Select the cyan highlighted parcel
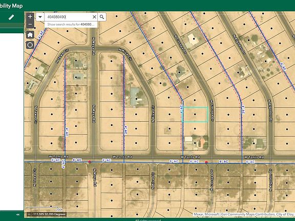The width and height of the screenshot is (295, 221). tap(195, 115)
